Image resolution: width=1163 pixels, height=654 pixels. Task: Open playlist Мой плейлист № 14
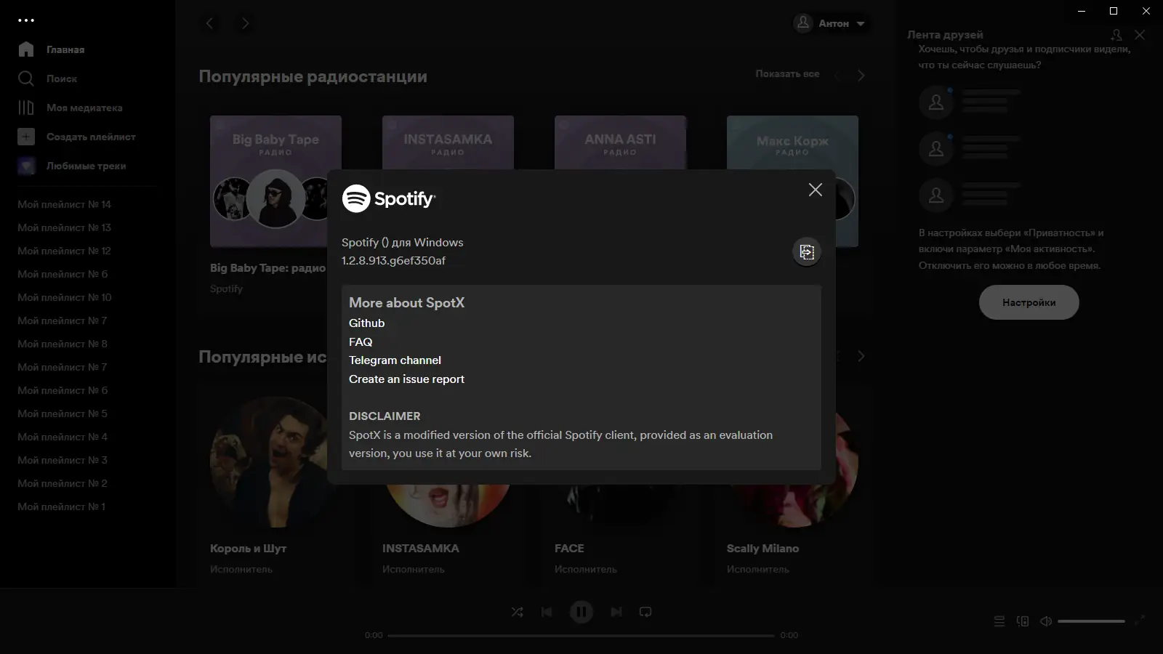point(64,204)
